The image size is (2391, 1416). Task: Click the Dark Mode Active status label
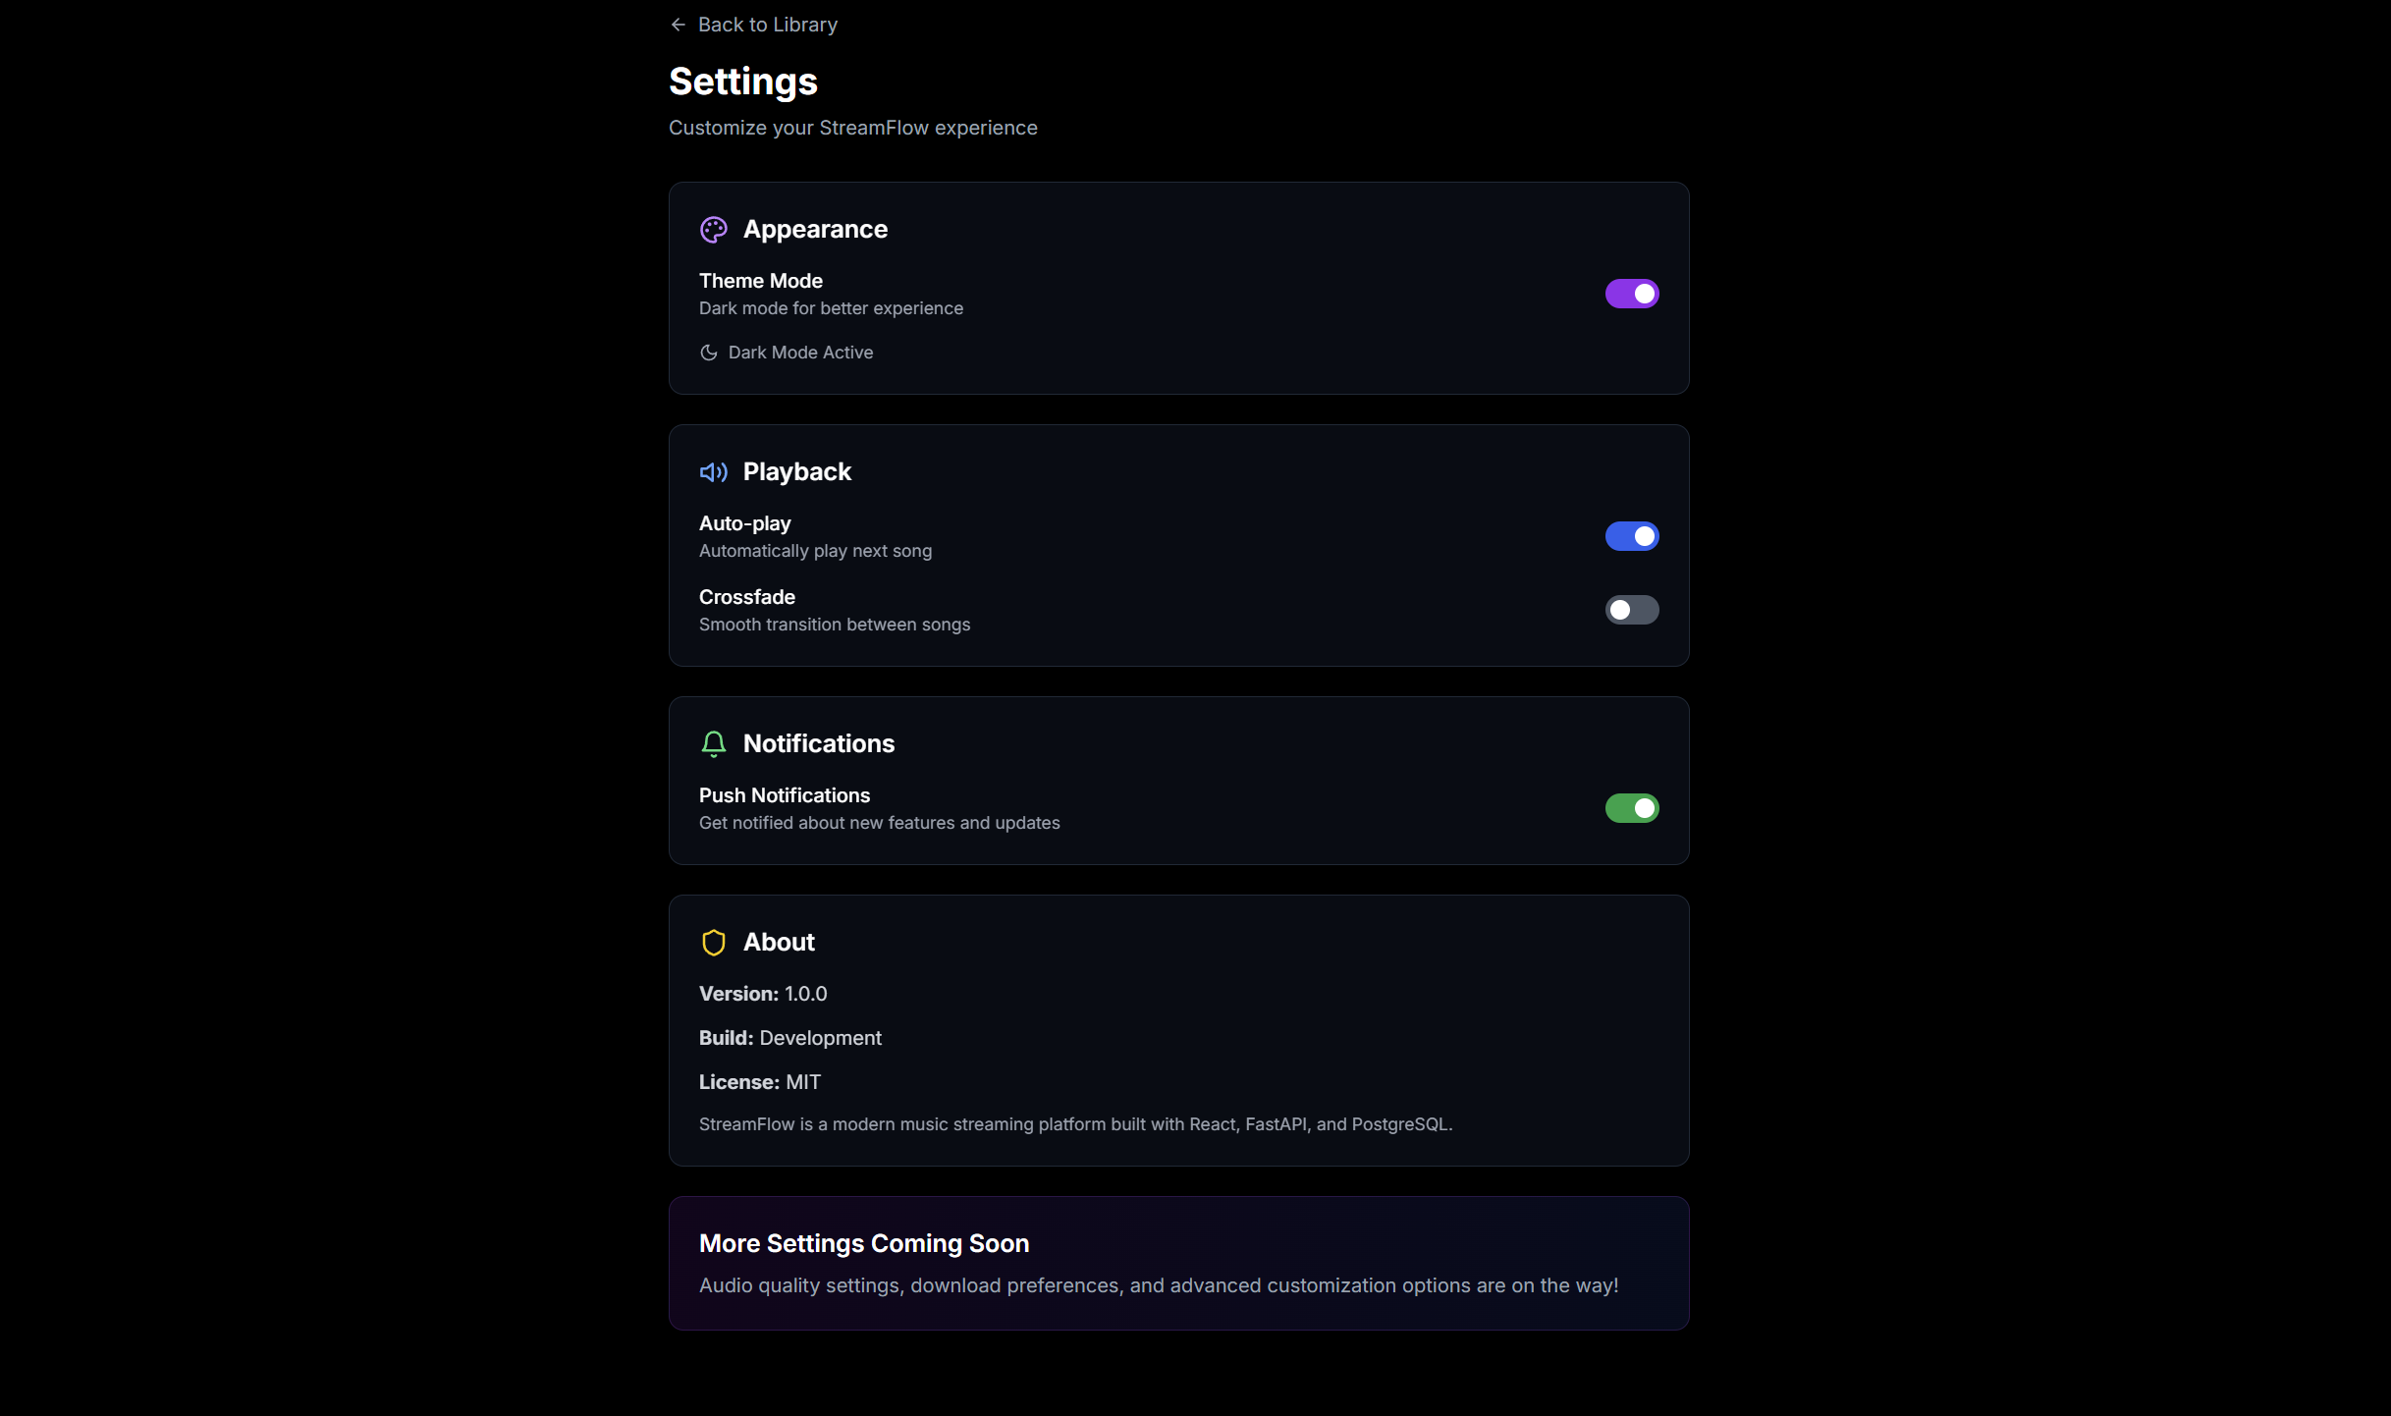800,353
